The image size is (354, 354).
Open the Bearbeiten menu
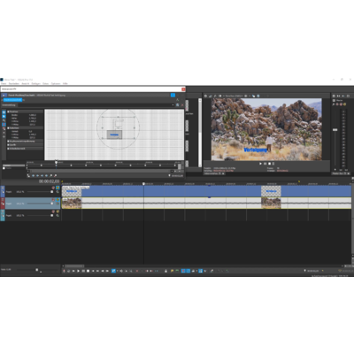click(14, 84)
